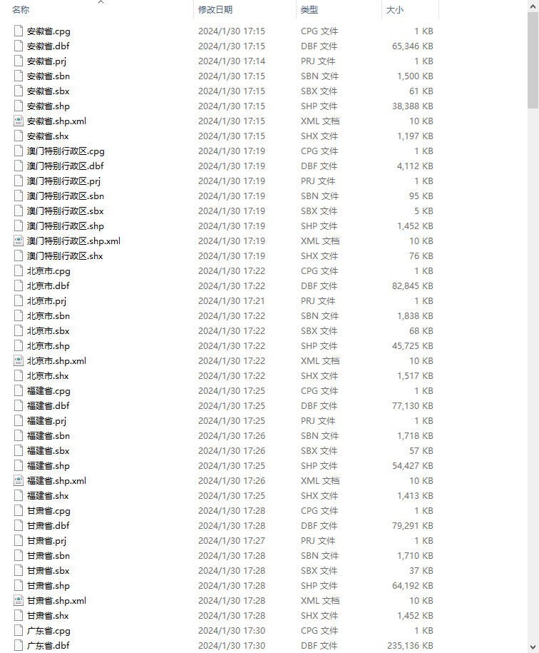Collapse sort arrow above 名称 column

point(101,2)
